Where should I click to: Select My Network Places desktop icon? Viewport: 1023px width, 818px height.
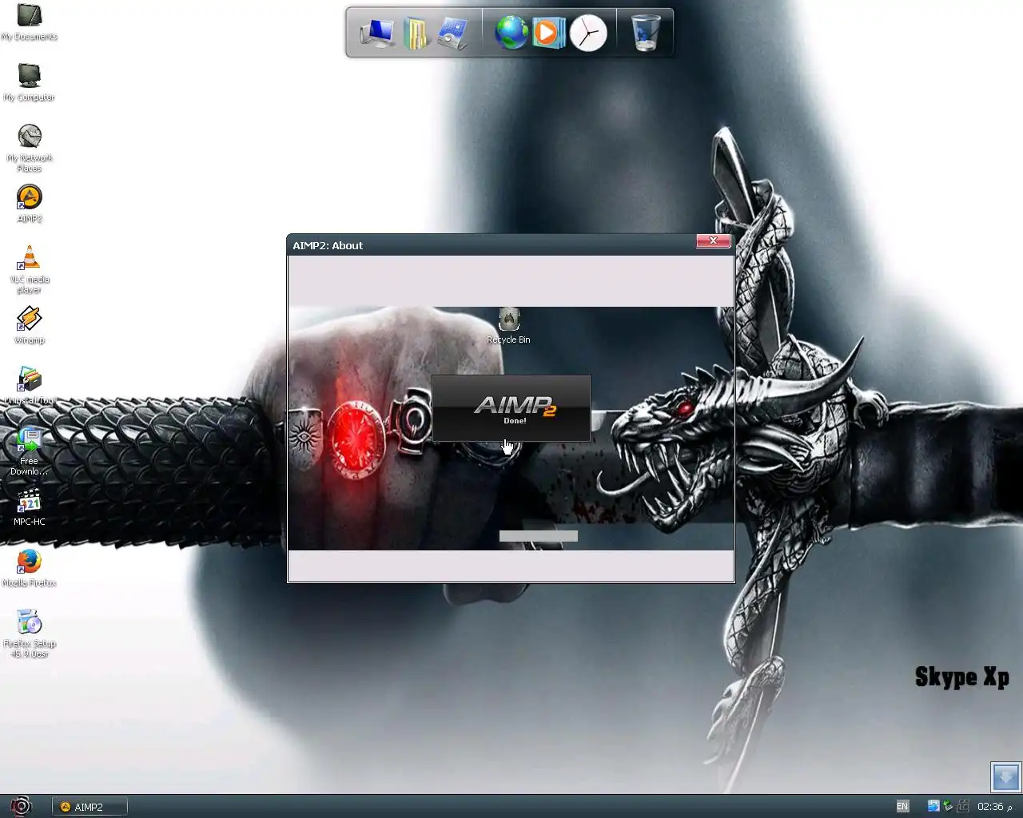point(29,149)
